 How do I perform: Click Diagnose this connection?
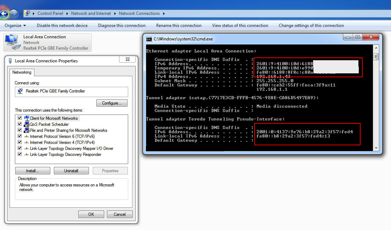[122, 26]
